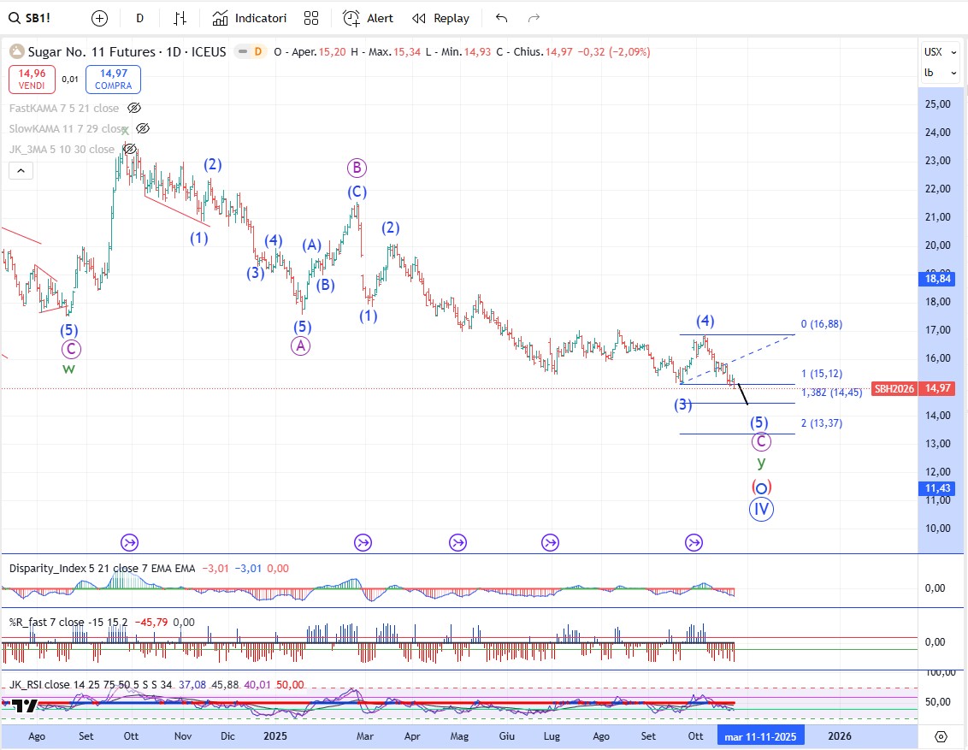
Task: Open the USX currency dropdown
Action: pos(941,51)
